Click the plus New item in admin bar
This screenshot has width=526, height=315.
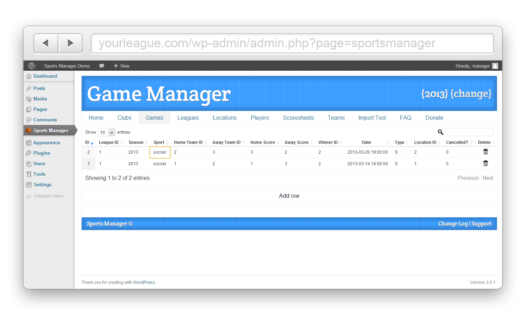(122, 66)
